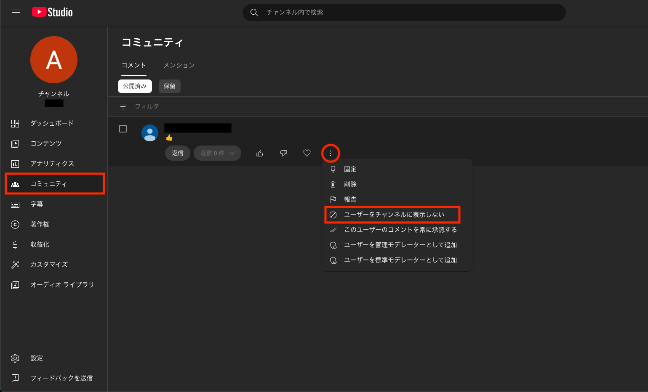
Task: Click the 著作権 copyright icon
Action: tap(15, 224)
